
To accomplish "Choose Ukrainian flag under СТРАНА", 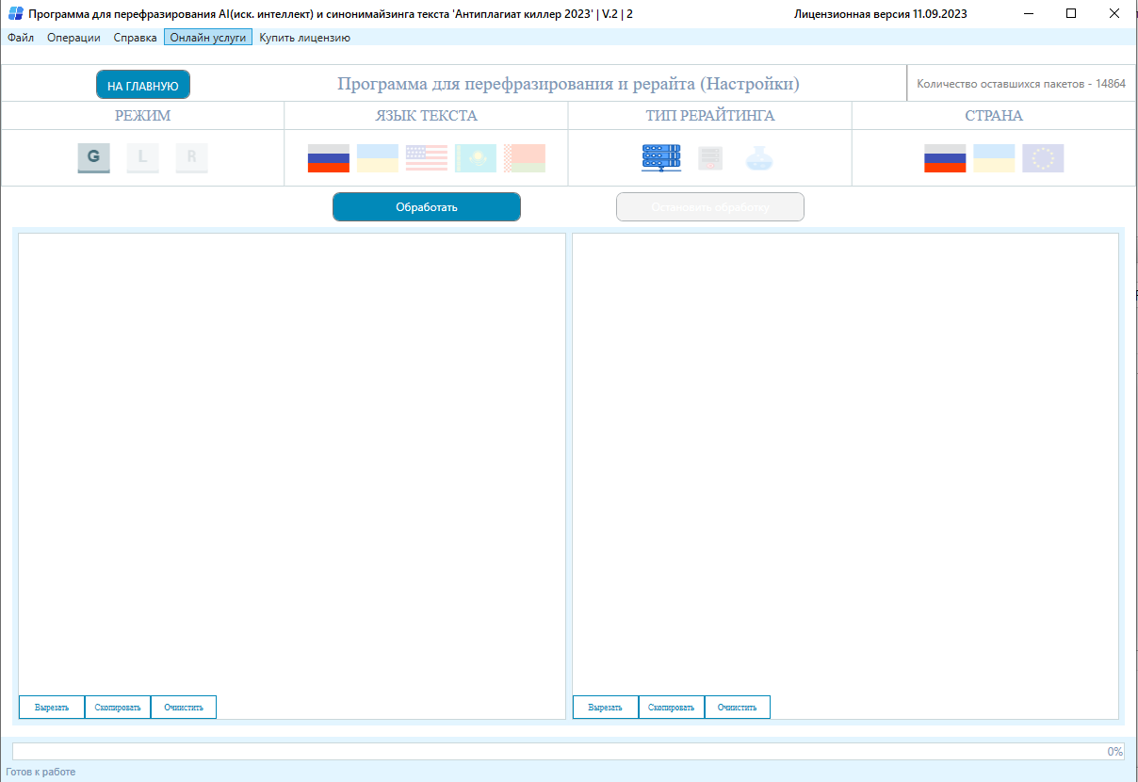I will pyautogui.click(x=994, y=158).
